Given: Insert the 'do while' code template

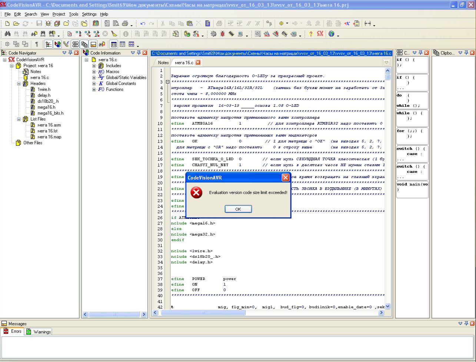Looking at the screenshot, I should 412,100.
